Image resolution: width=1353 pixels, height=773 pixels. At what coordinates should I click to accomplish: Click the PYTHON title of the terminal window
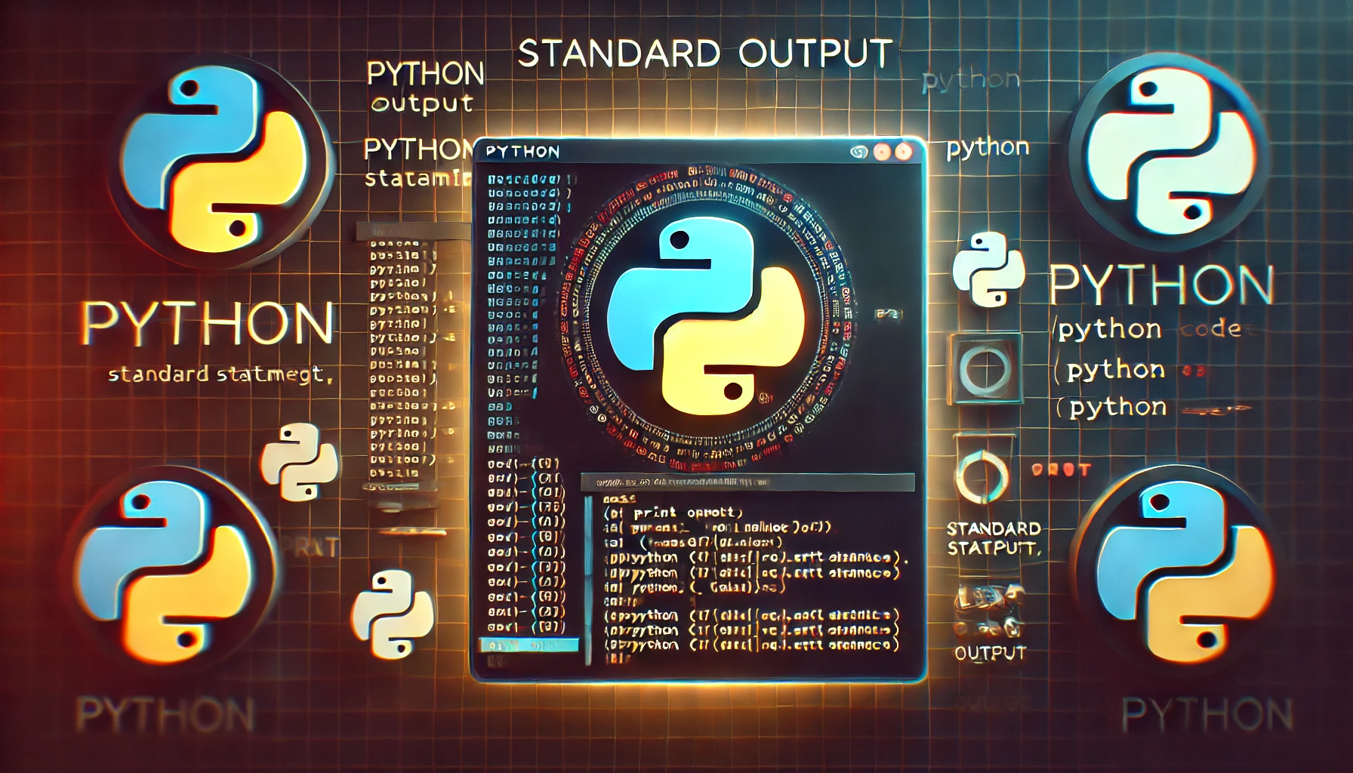point(522,152)
